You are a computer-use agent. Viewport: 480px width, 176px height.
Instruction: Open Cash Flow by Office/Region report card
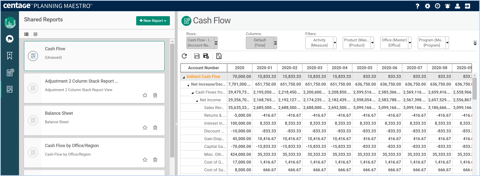pos(94,153)
